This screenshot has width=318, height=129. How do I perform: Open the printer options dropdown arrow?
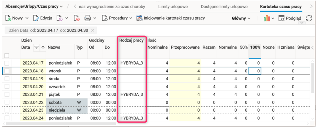coord(95,18)
